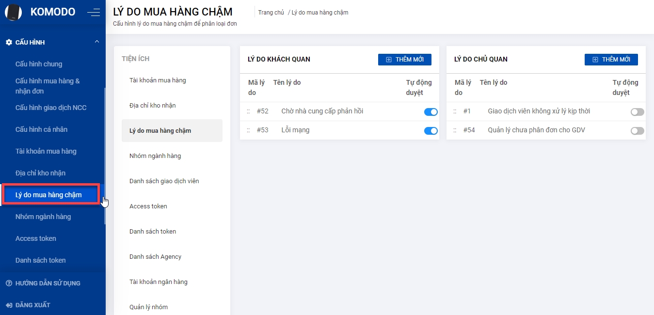Viewport: 654px width, 315px height.
Task: Toggle auto-approve for Lỗi mạng
Action: tap(431, 131)
